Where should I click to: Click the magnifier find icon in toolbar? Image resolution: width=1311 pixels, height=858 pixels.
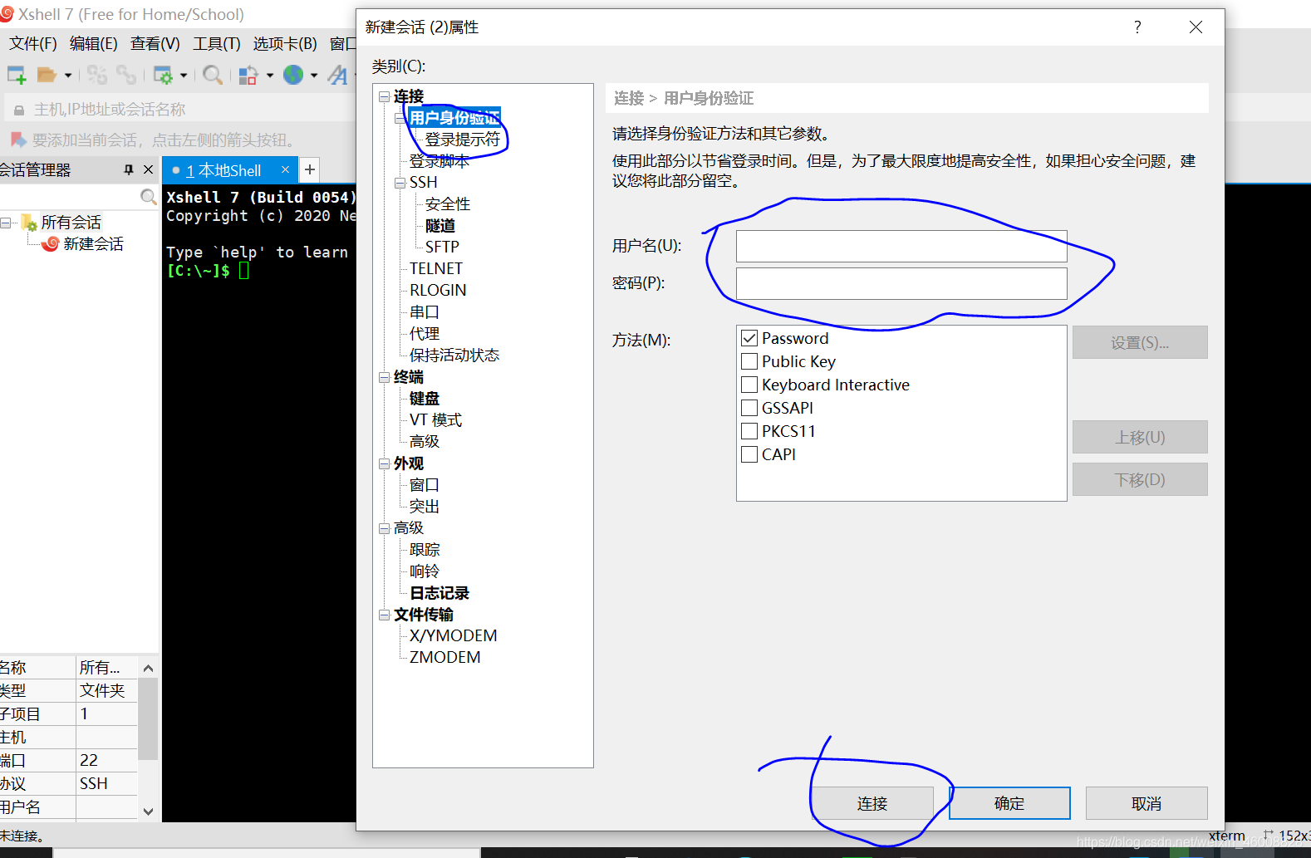[x=213, y=76]
